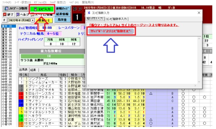Select 中京 1R in race list
The image size is (216, 129).
[x=7, y=60]
